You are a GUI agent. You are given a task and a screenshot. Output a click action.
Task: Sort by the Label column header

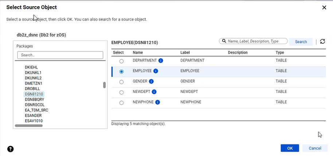tap(185, 52)
